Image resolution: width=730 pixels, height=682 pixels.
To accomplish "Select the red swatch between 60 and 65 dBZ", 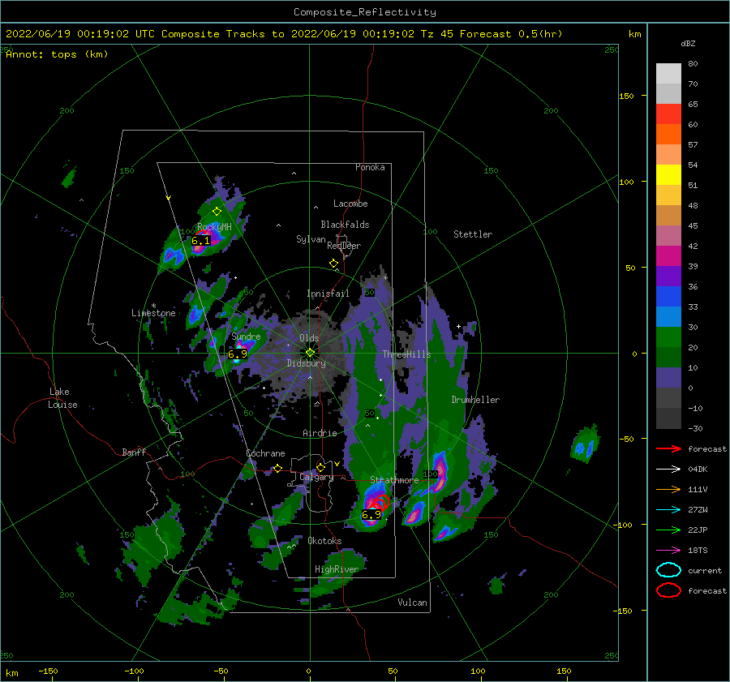I will tap(668, 114).
